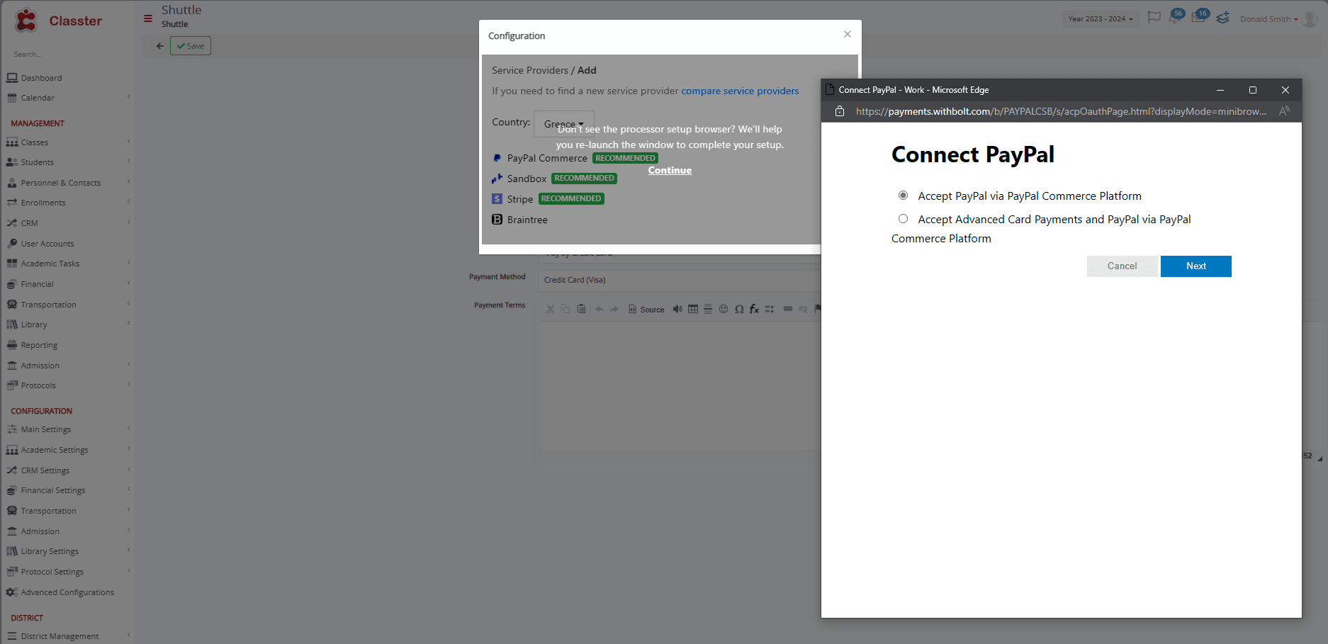Open Personnel & Contacts in the sidebar

(61, 183)
